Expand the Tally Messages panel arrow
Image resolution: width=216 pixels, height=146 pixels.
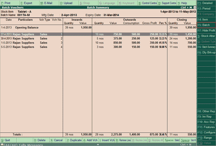pos(98,144)
